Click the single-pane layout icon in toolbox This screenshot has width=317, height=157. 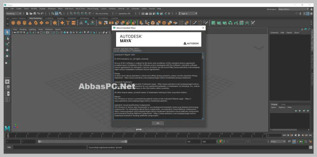coord(7,82)
